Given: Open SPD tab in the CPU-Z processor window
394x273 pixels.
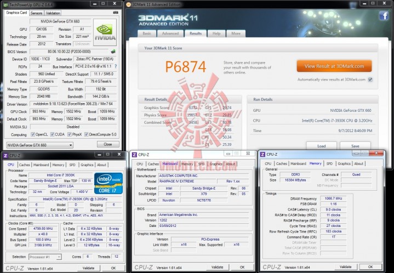Looking at the screenshot, I should coord(72,165).
